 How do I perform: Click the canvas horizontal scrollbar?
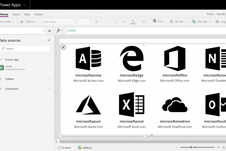coord(143,142)
